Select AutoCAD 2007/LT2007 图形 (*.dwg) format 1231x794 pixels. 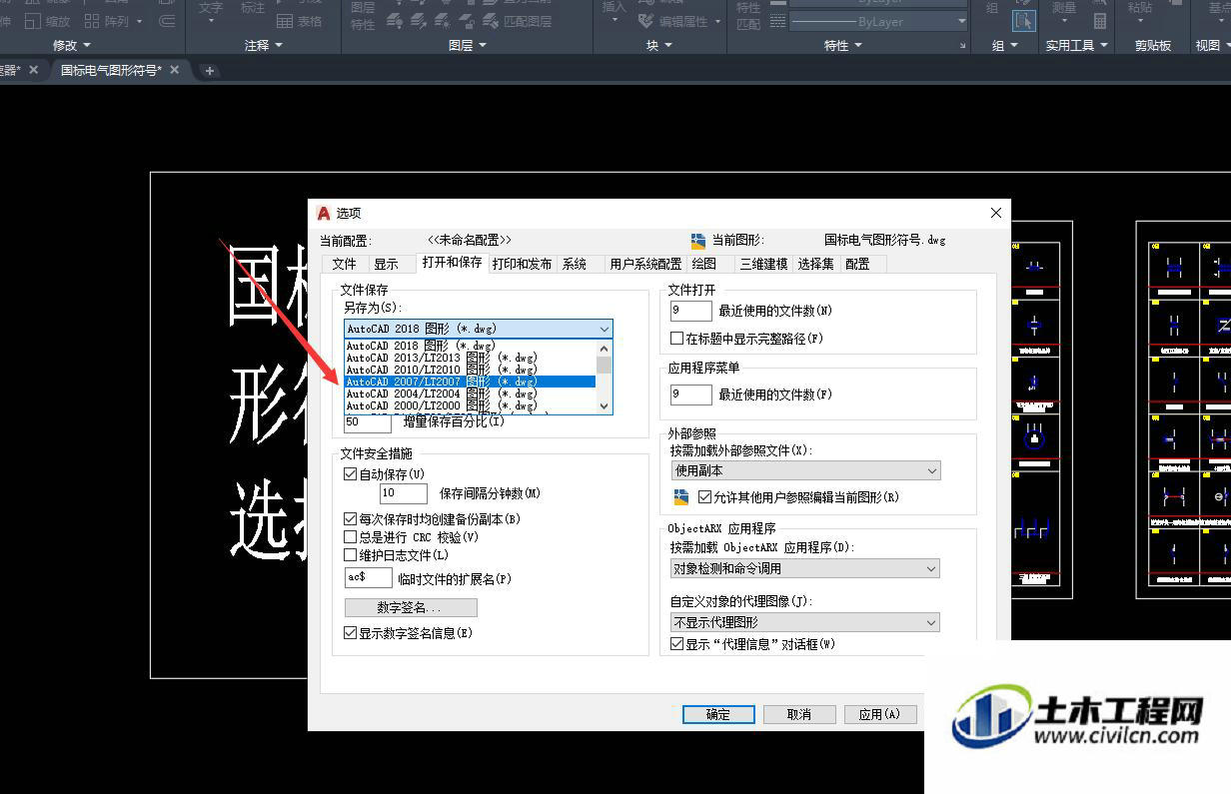click(470, 382)
